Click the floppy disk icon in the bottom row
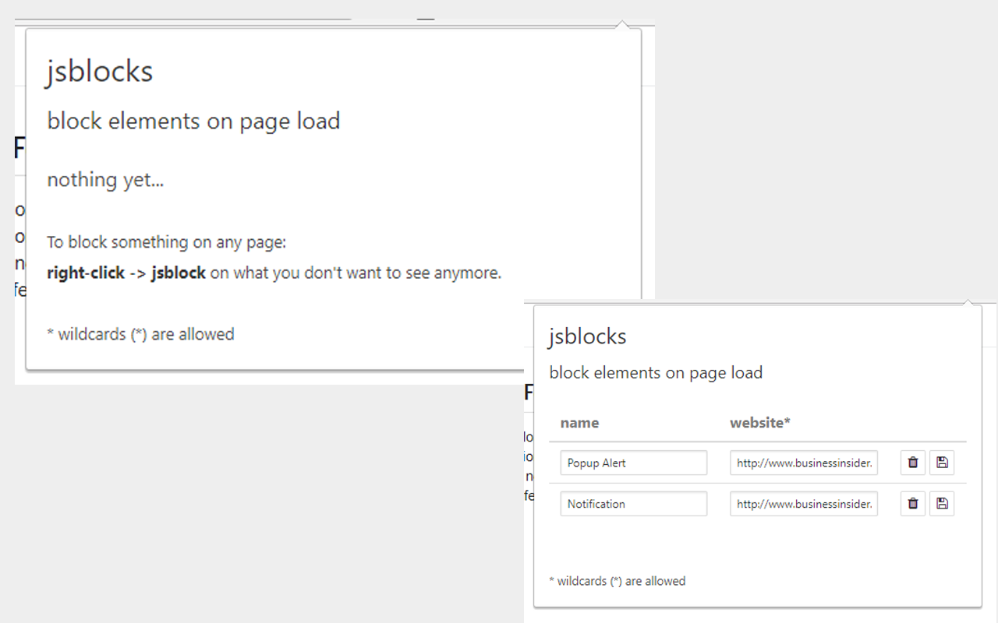Image resolution: width=998 pixels, height=623 pixels. tap(942, 504)
